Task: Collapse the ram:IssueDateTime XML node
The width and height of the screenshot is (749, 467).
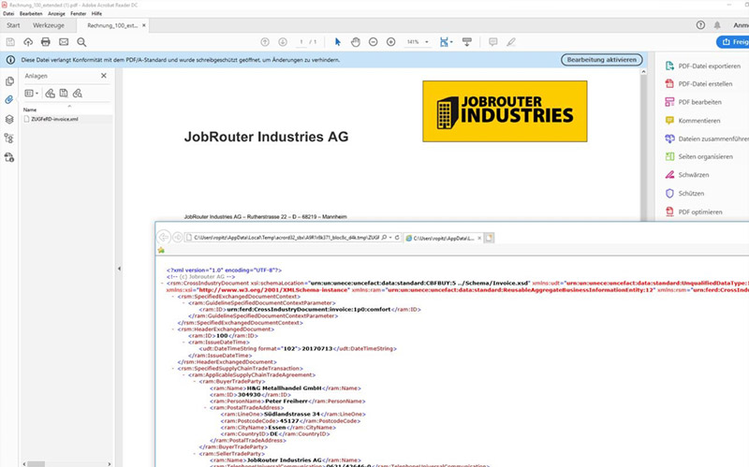Action: coord(184,343)
